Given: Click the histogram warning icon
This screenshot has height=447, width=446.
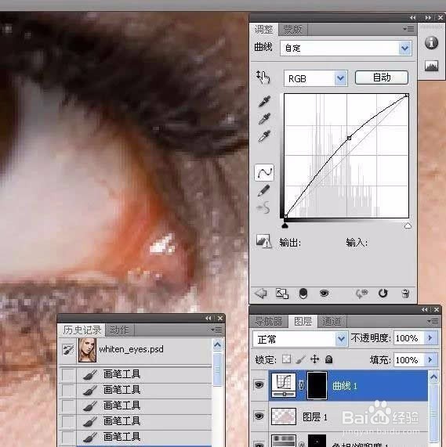Looking at the screenshot, I should click(x=263, y=241).
